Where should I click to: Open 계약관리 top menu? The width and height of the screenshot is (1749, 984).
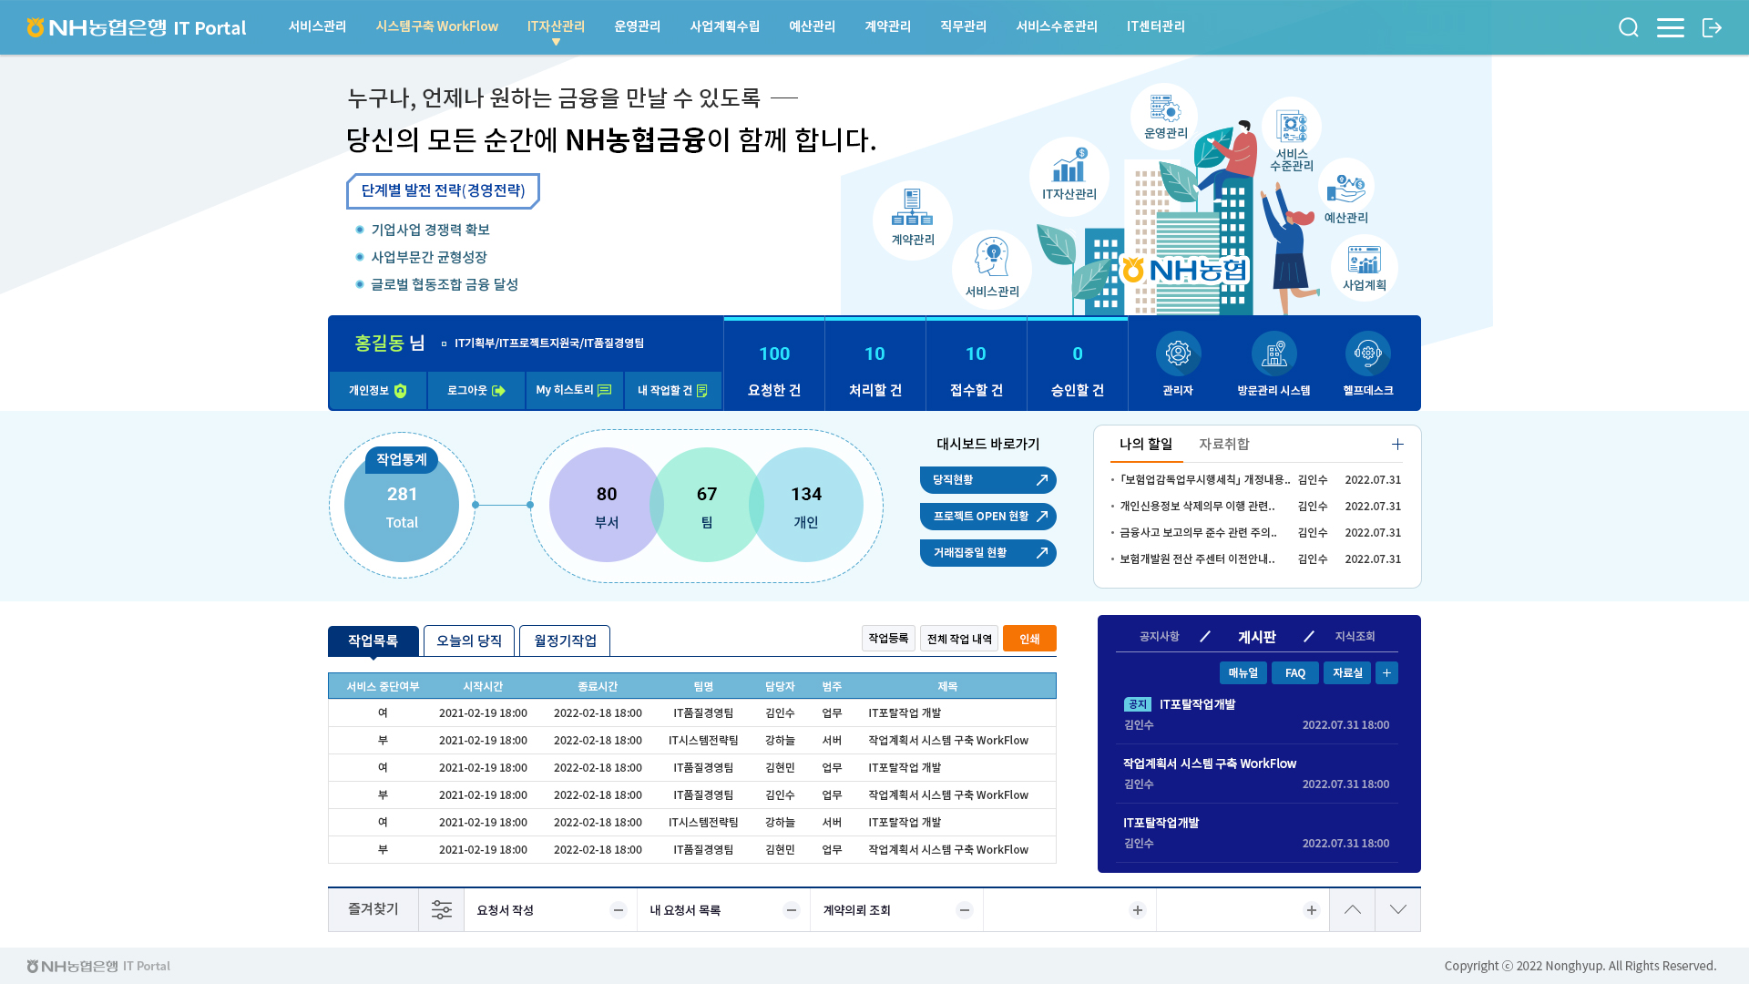click(x=887, y=26)
